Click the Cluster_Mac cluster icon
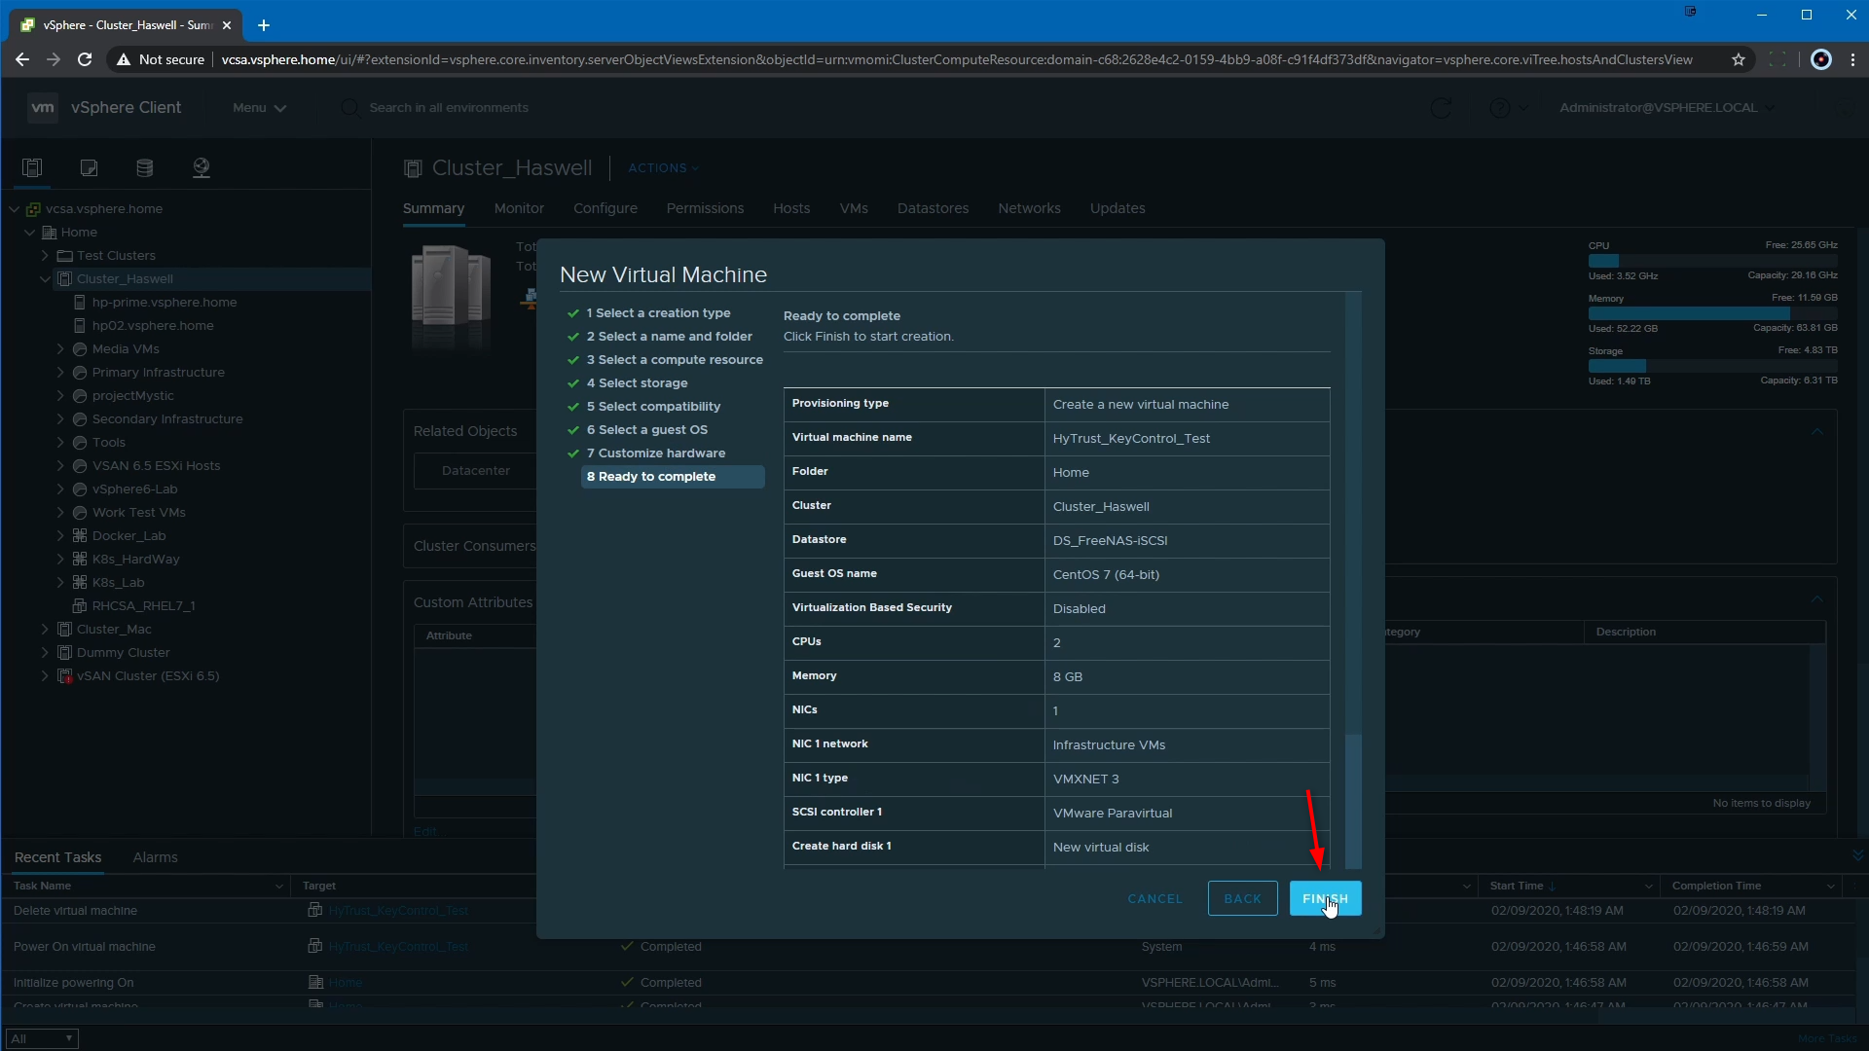 [x=65, y=629]
